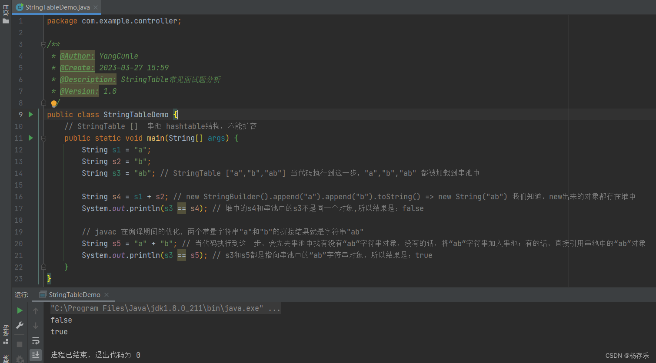
Task: Collapse the class body fold at line 22
Action: click(43, 267)
